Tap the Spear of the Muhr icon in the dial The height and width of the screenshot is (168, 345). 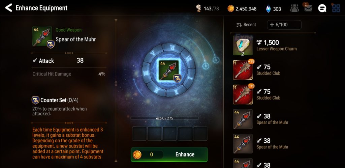[x=169, y=71]
